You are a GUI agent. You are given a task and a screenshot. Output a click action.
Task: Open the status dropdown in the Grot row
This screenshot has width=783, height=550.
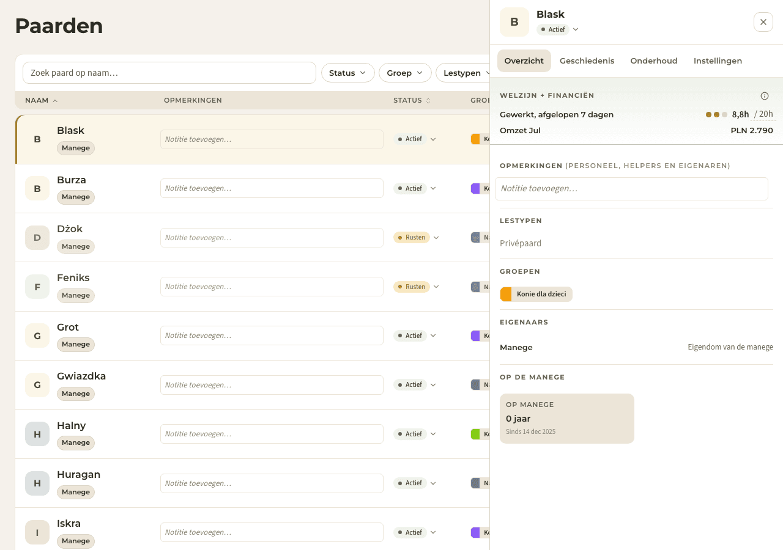(415, 335)
